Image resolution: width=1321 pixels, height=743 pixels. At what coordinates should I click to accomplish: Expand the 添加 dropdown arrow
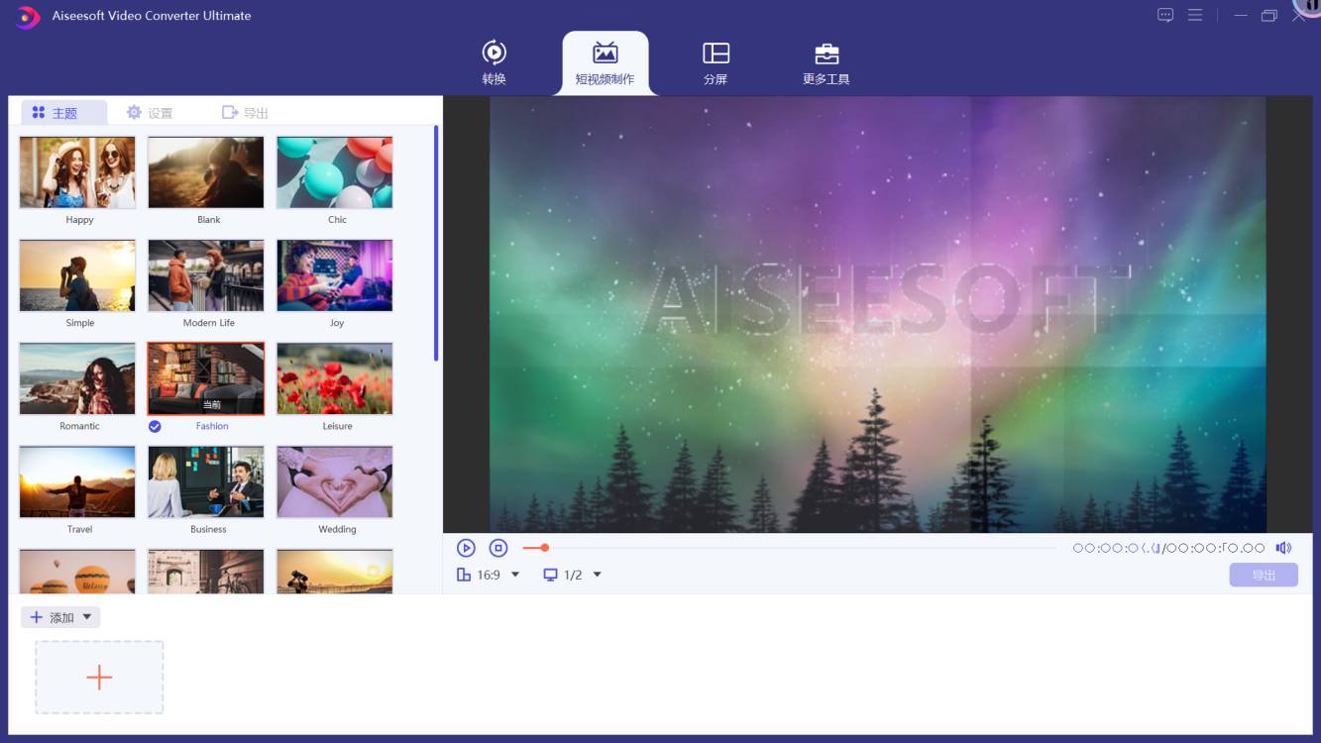click(87, 617)
